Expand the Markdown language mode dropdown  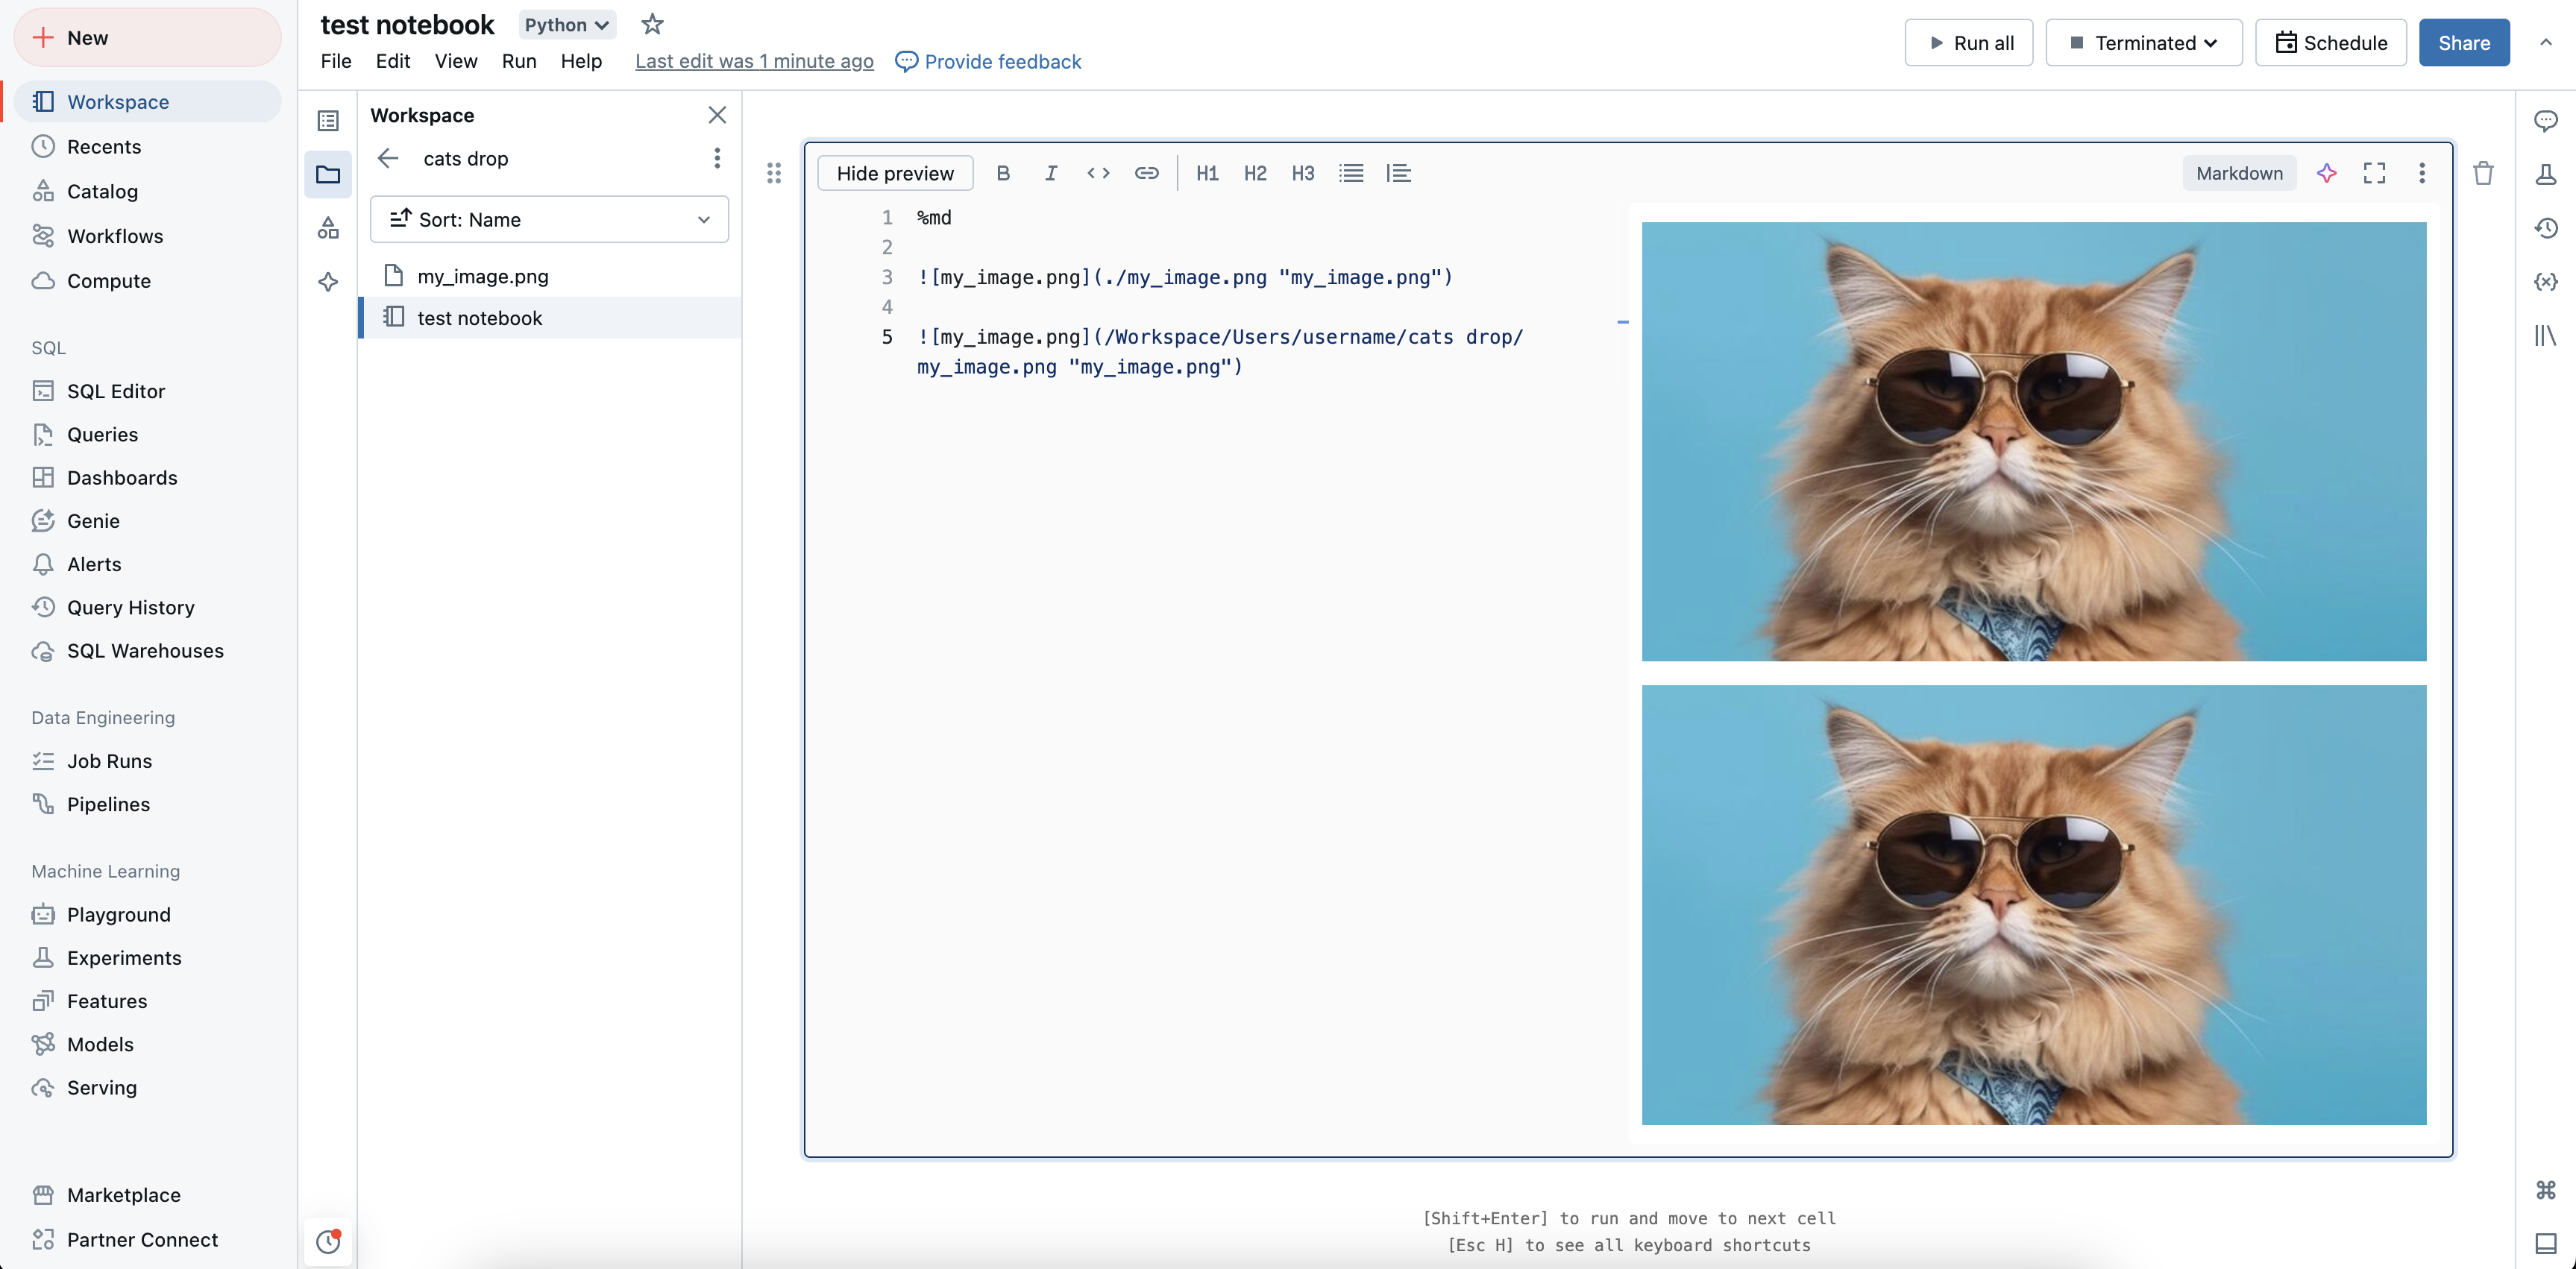point(2239,172)
